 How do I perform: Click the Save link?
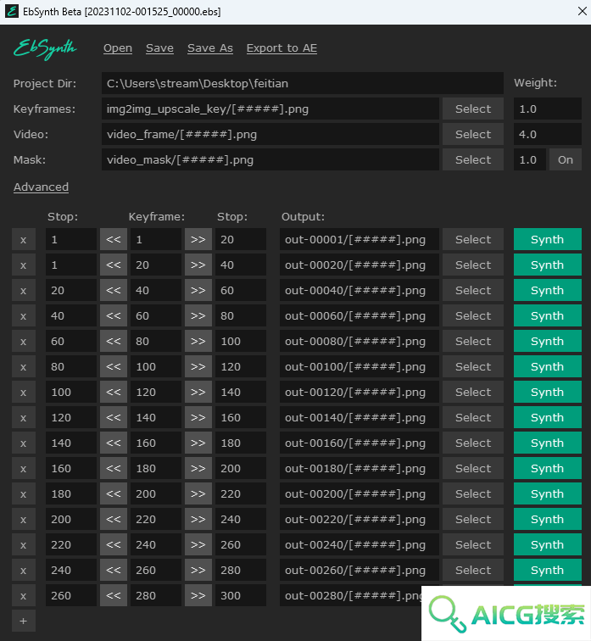(159, 48)
